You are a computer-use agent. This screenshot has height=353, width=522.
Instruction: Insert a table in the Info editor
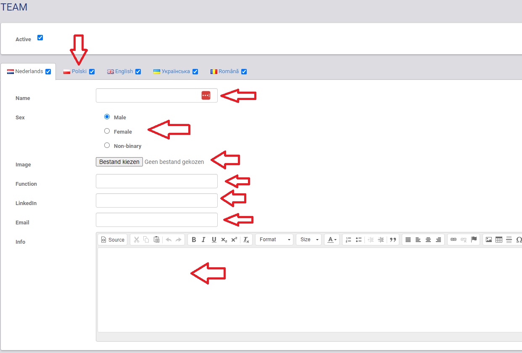(x=499, y=240)
